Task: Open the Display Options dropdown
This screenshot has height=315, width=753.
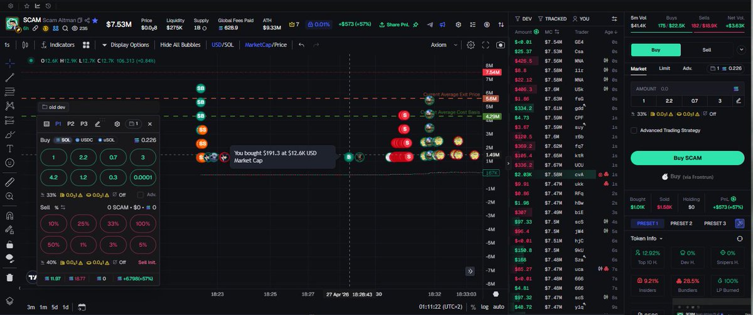Action: click(x=125, y=45)
